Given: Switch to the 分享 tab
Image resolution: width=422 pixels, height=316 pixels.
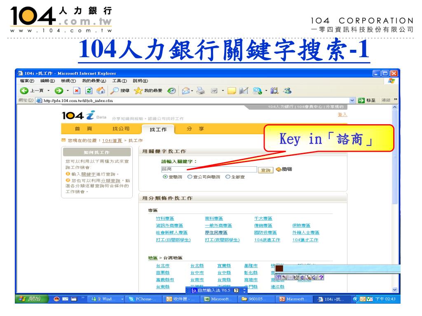Looking at the screenshot, I should pyautogui.click(x=195, y=129).
